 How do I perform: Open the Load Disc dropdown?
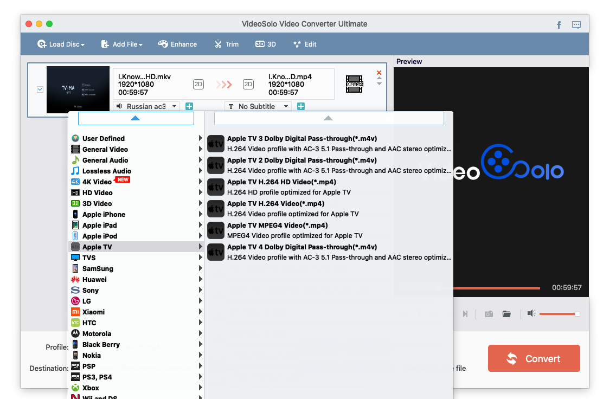point(61,44)
